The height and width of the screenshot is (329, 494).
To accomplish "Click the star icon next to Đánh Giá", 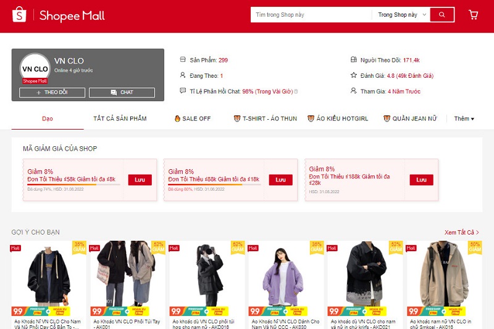I will coord(354,75).
